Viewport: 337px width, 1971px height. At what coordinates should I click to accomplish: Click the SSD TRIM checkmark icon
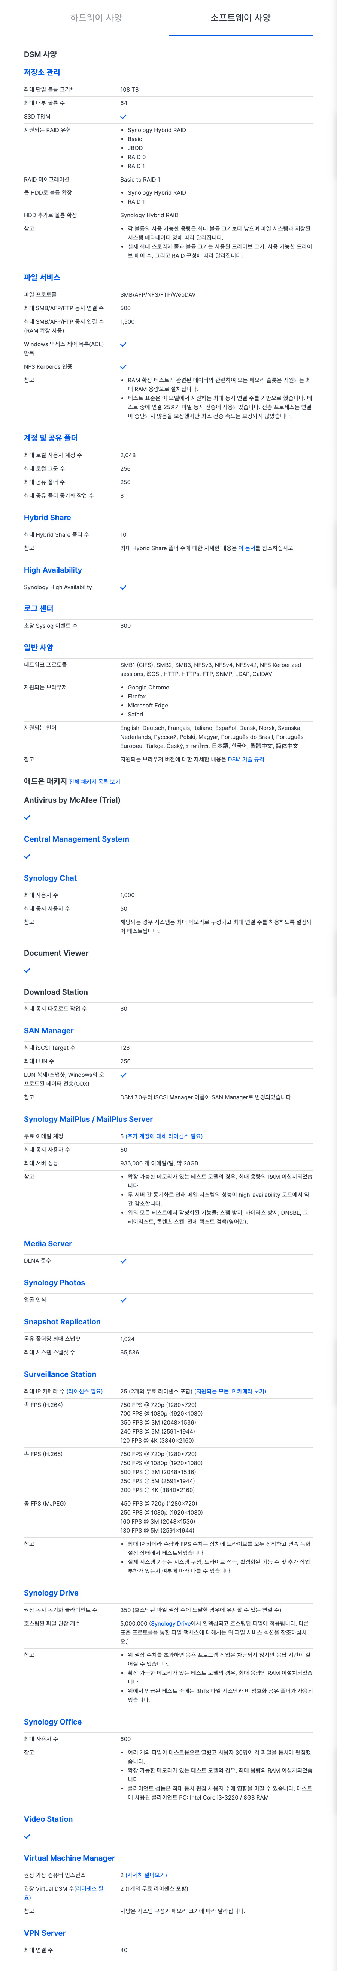tap(123, 117)
